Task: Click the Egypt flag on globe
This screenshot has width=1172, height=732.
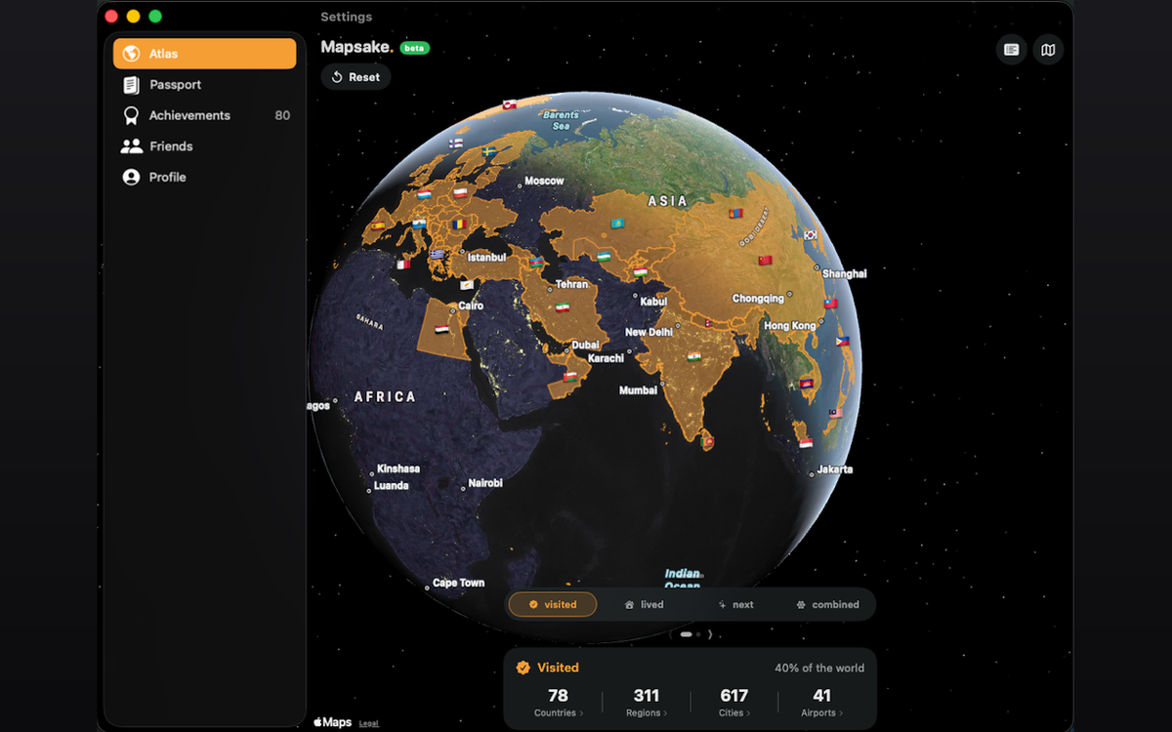Action: (441, 330)
